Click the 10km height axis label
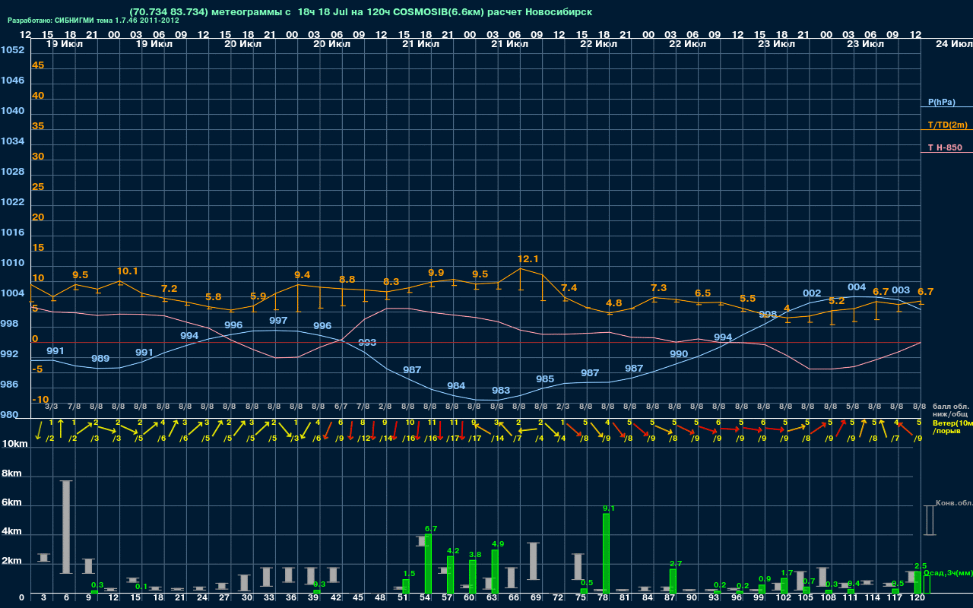Viewport: 973px width, 608px height. tap(15, 444)
